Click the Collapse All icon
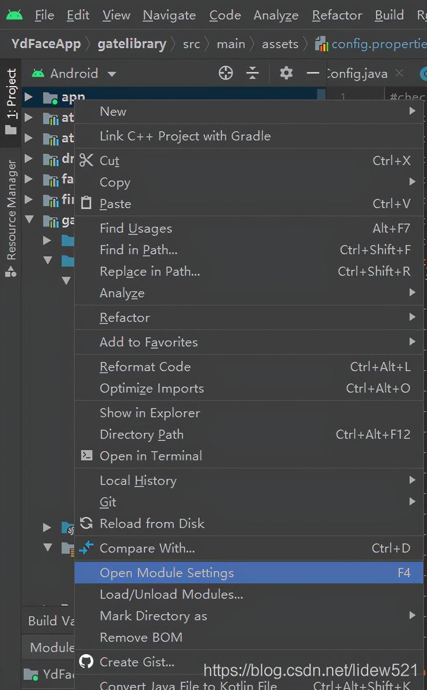The image size is (427, 690). (x=253, y=73)
